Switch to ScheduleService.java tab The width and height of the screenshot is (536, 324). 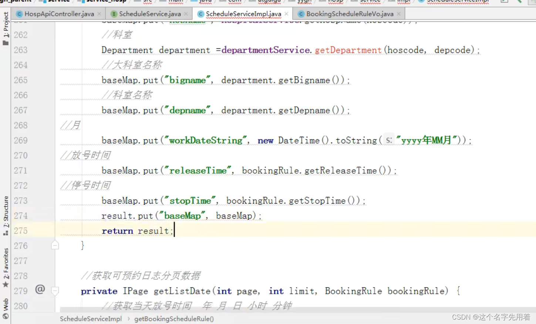(x=150, y=14)
